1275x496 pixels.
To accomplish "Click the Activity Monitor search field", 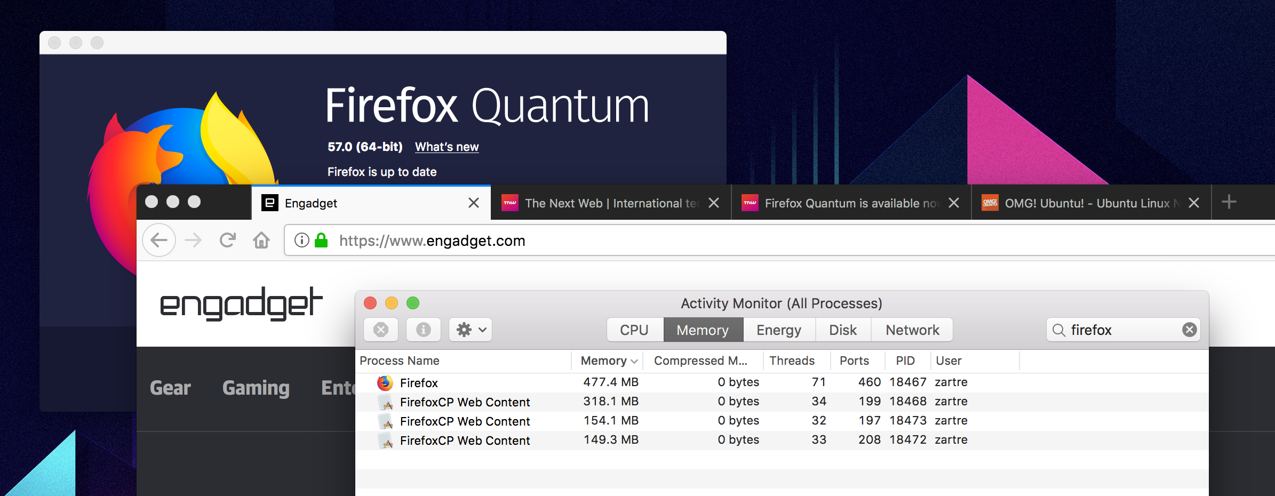I will pos(1123,330).
